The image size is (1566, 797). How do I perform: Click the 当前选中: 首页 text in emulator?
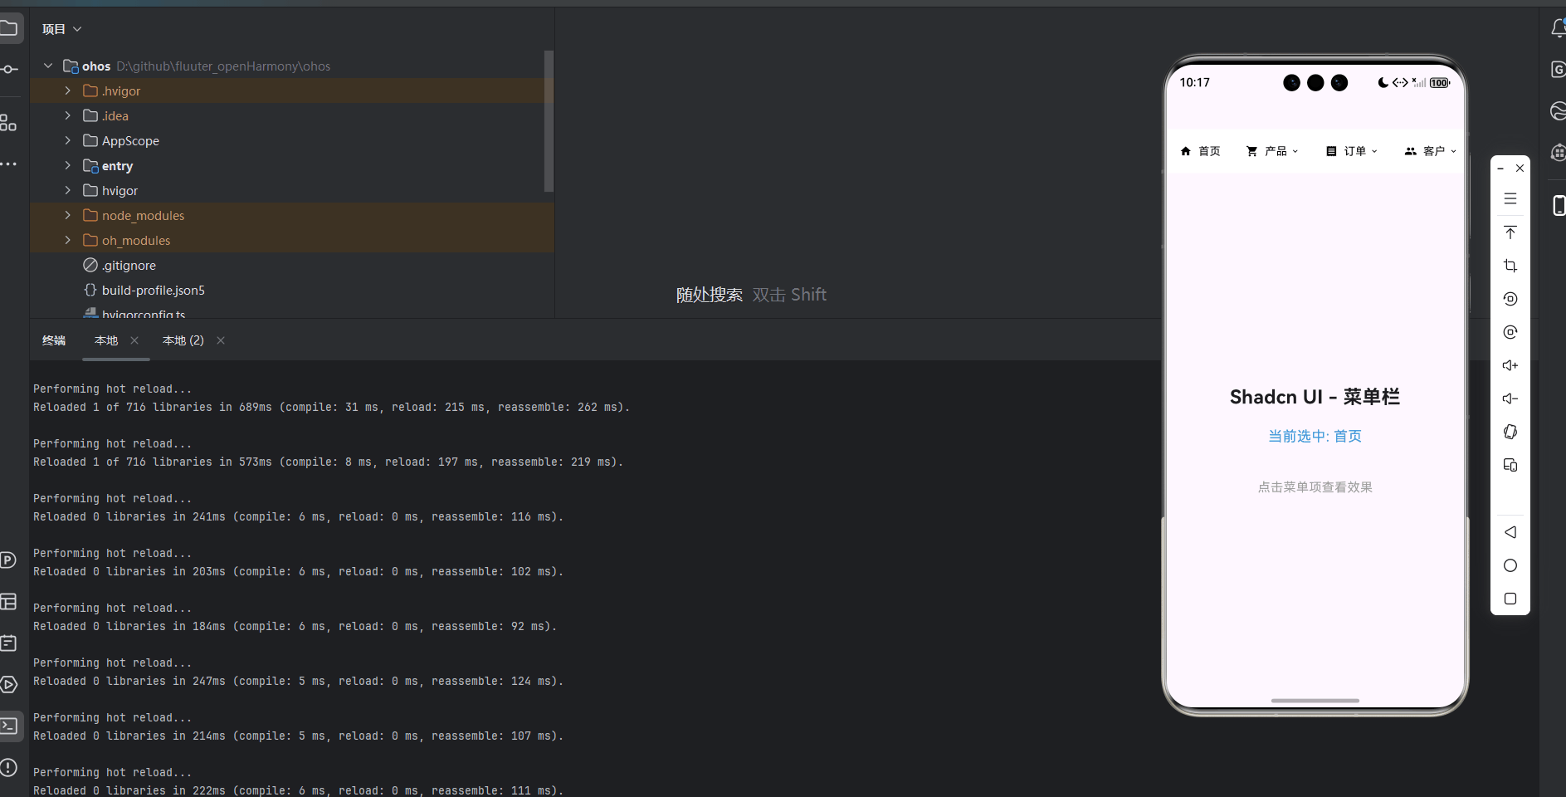pos(1315,436)
